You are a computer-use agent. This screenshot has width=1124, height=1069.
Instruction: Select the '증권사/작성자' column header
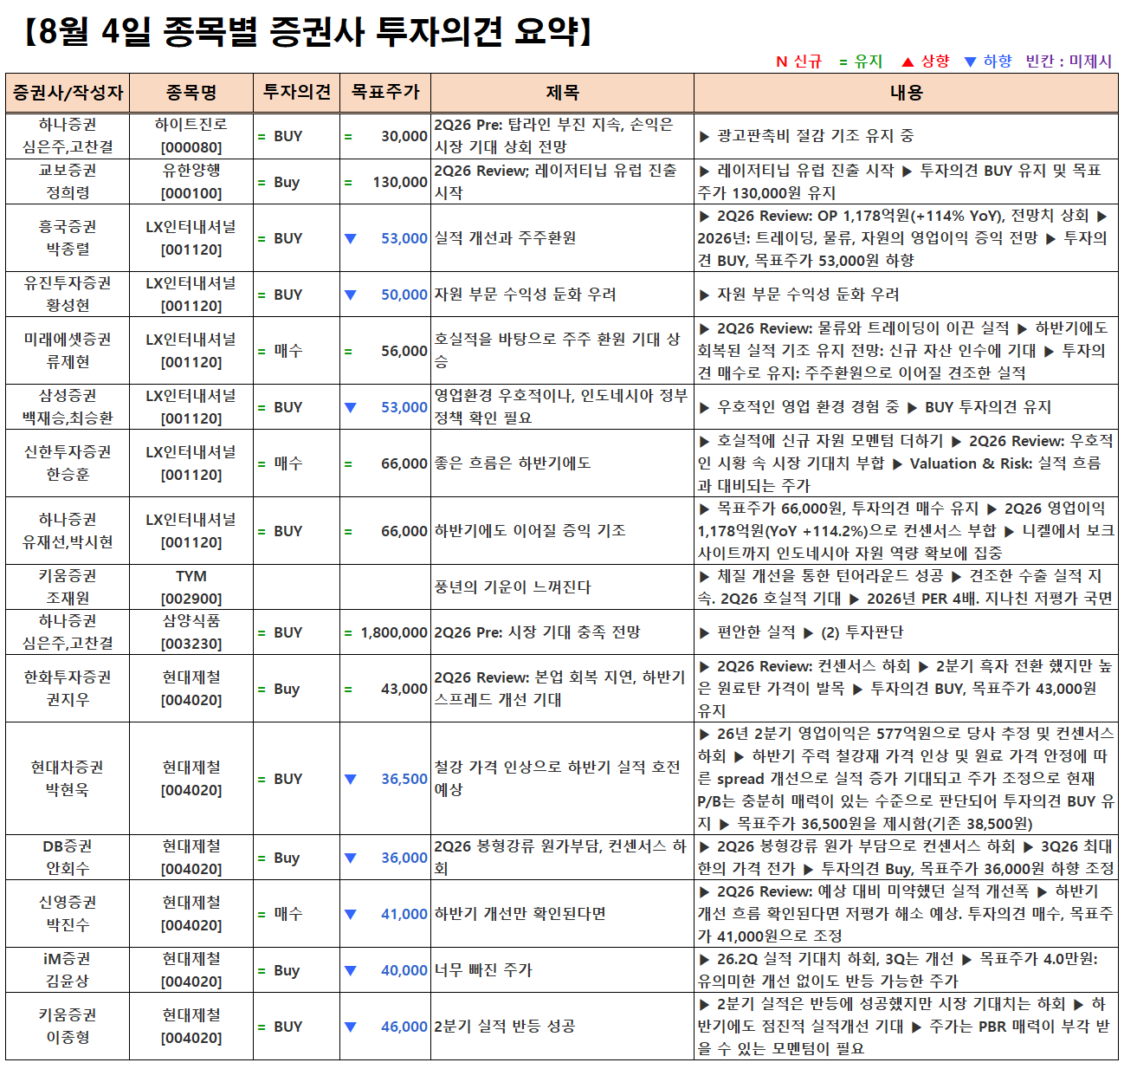tap(68, 93)
